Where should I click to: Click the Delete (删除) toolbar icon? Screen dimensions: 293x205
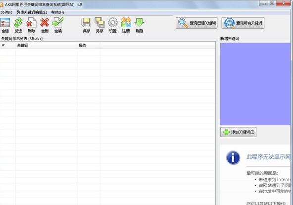(31, 25)
